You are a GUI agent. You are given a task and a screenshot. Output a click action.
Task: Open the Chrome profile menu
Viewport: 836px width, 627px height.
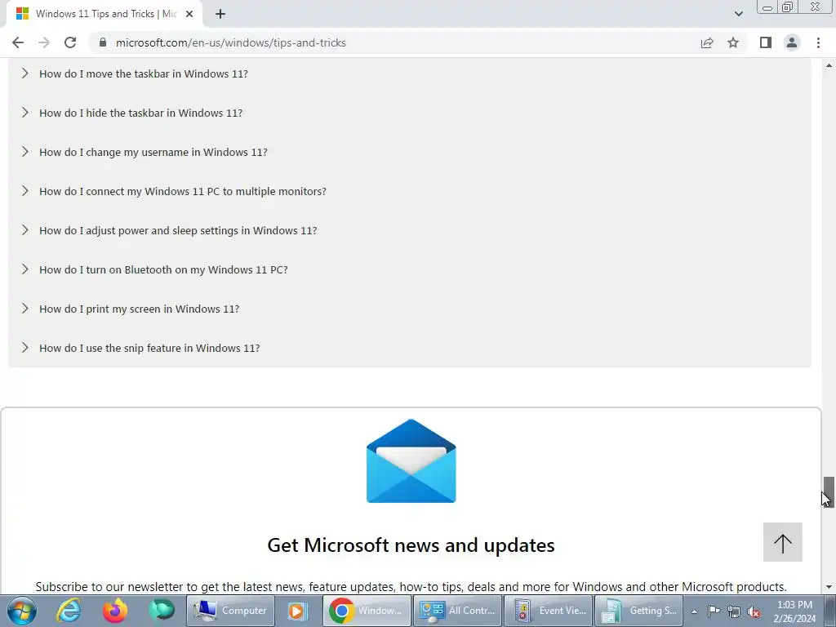click(792, 42)
